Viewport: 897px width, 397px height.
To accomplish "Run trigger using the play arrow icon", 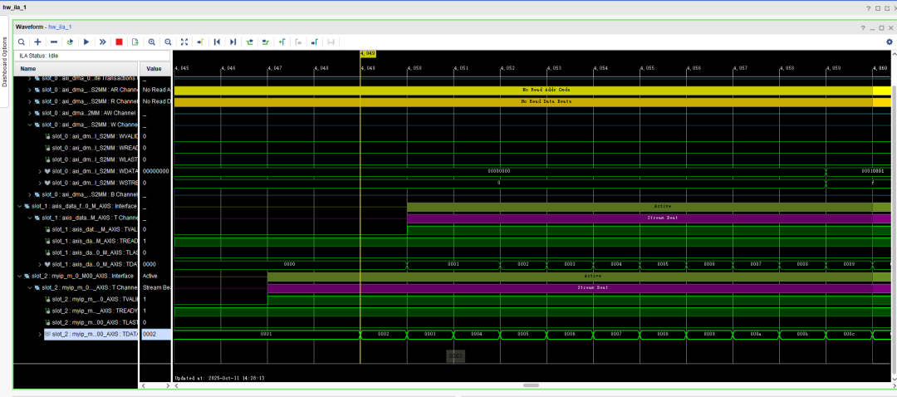I will [86, 42].
